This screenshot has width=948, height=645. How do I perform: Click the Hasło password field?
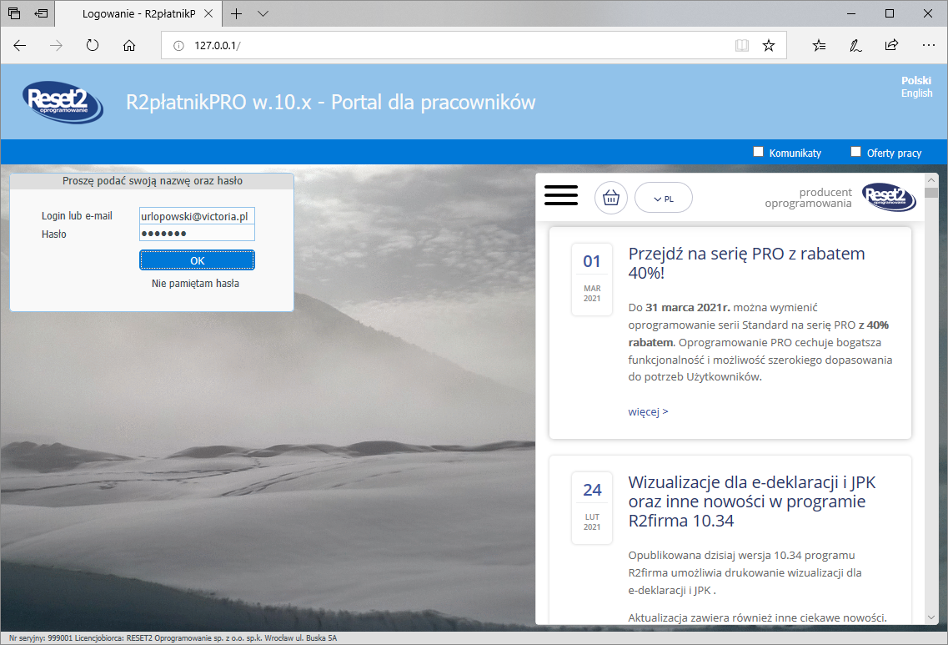[x=197, y=233]
